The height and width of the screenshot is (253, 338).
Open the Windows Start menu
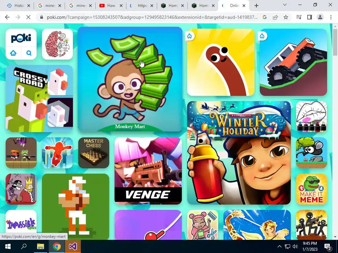click(8, 246)
